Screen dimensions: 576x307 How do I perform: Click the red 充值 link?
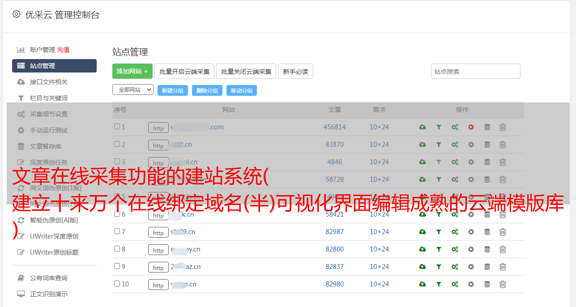(63, 50)
